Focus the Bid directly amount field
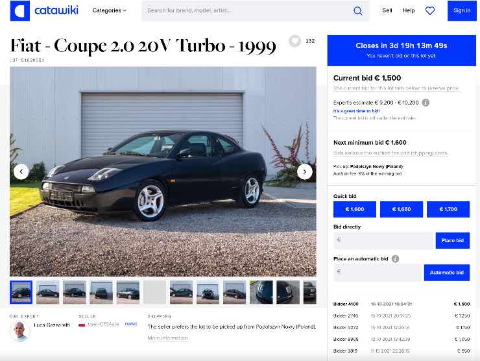The width and height of the screenshot is (480, 361). click(383, 241)
